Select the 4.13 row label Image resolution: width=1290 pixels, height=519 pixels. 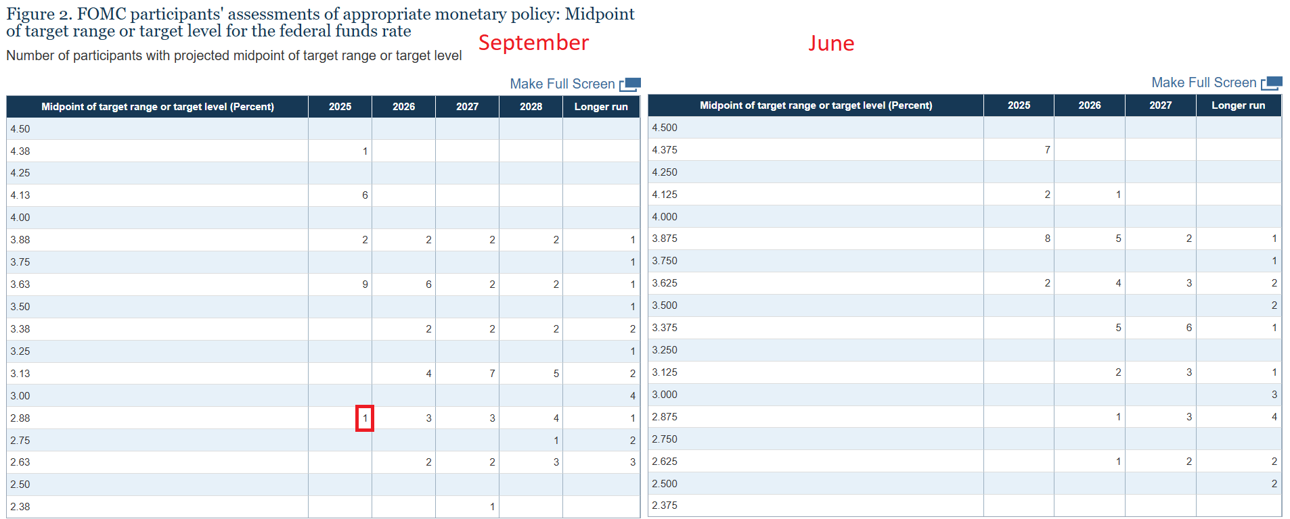pos(20,195)
